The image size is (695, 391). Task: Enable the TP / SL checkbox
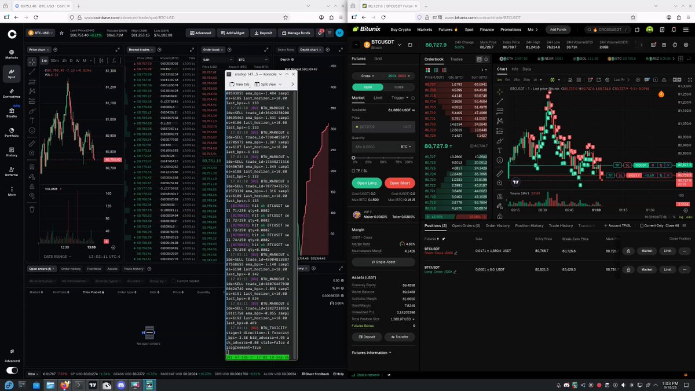coord(354,171)
